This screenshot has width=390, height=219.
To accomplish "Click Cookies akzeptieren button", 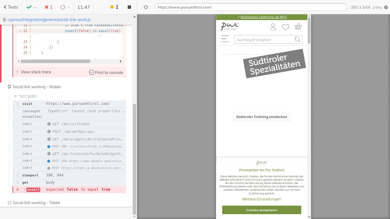I will 261,210.
